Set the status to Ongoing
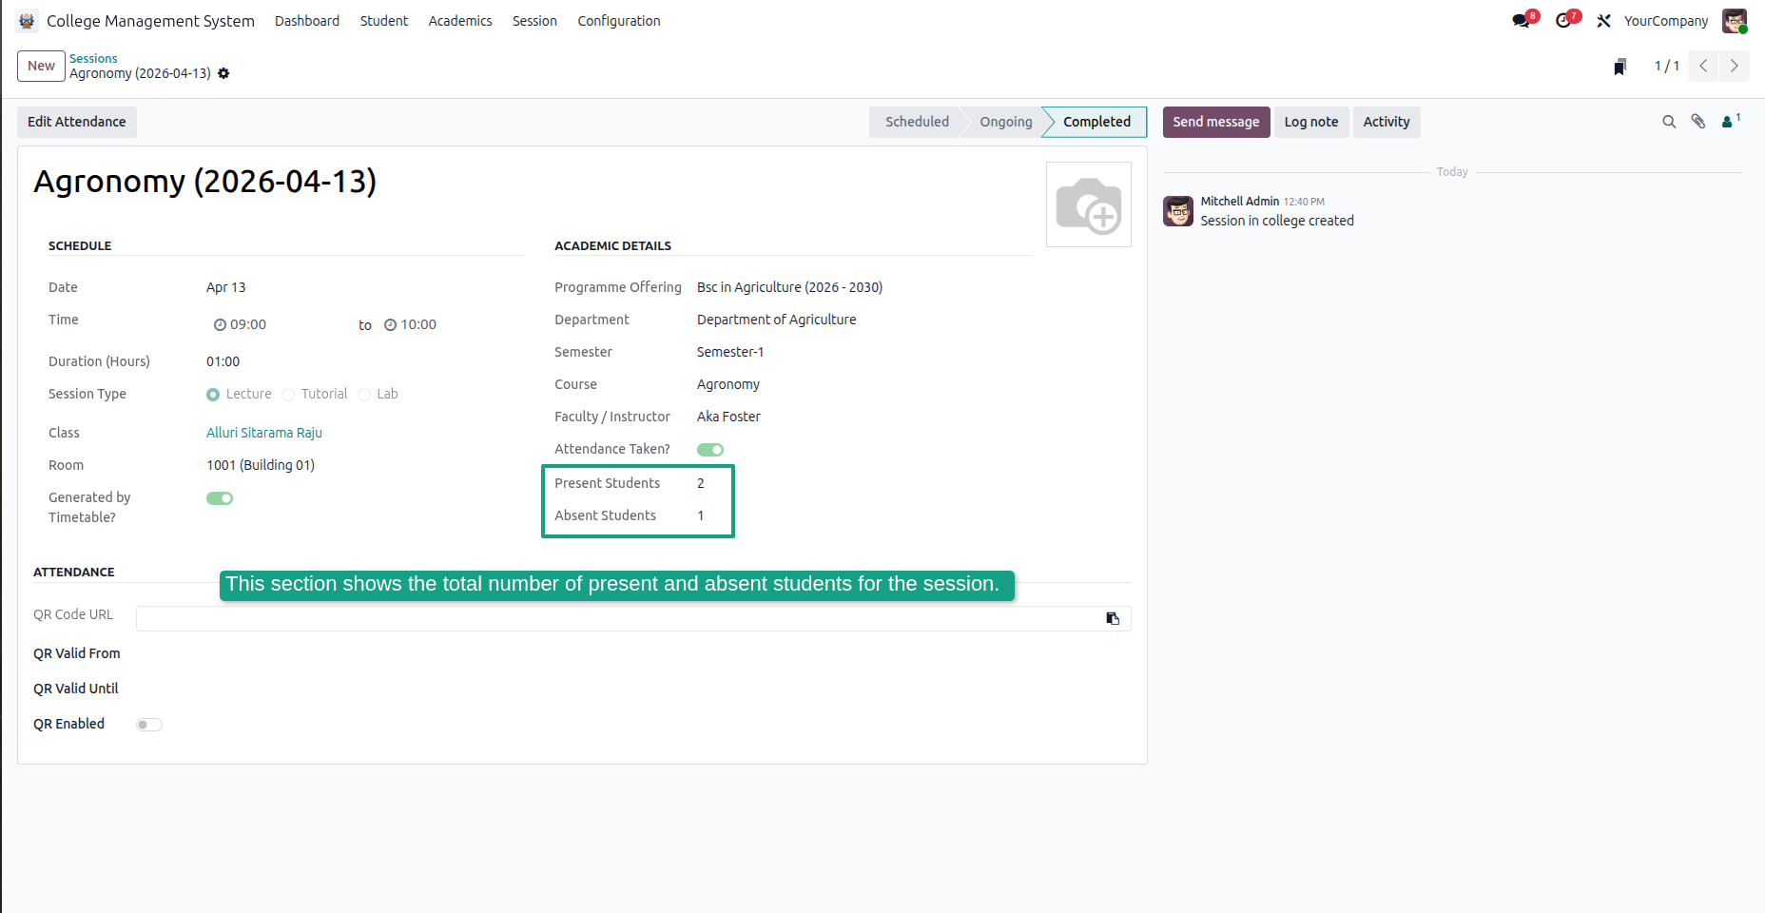 pyautogui.click(x=1005, y=122)
